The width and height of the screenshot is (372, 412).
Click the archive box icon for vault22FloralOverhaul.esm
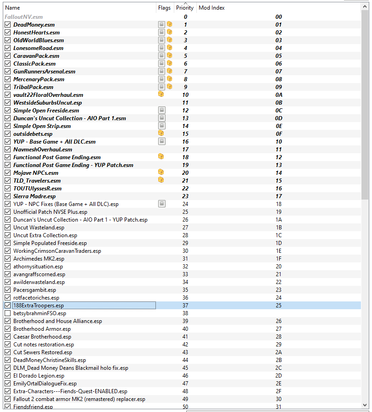click(161, 94)
